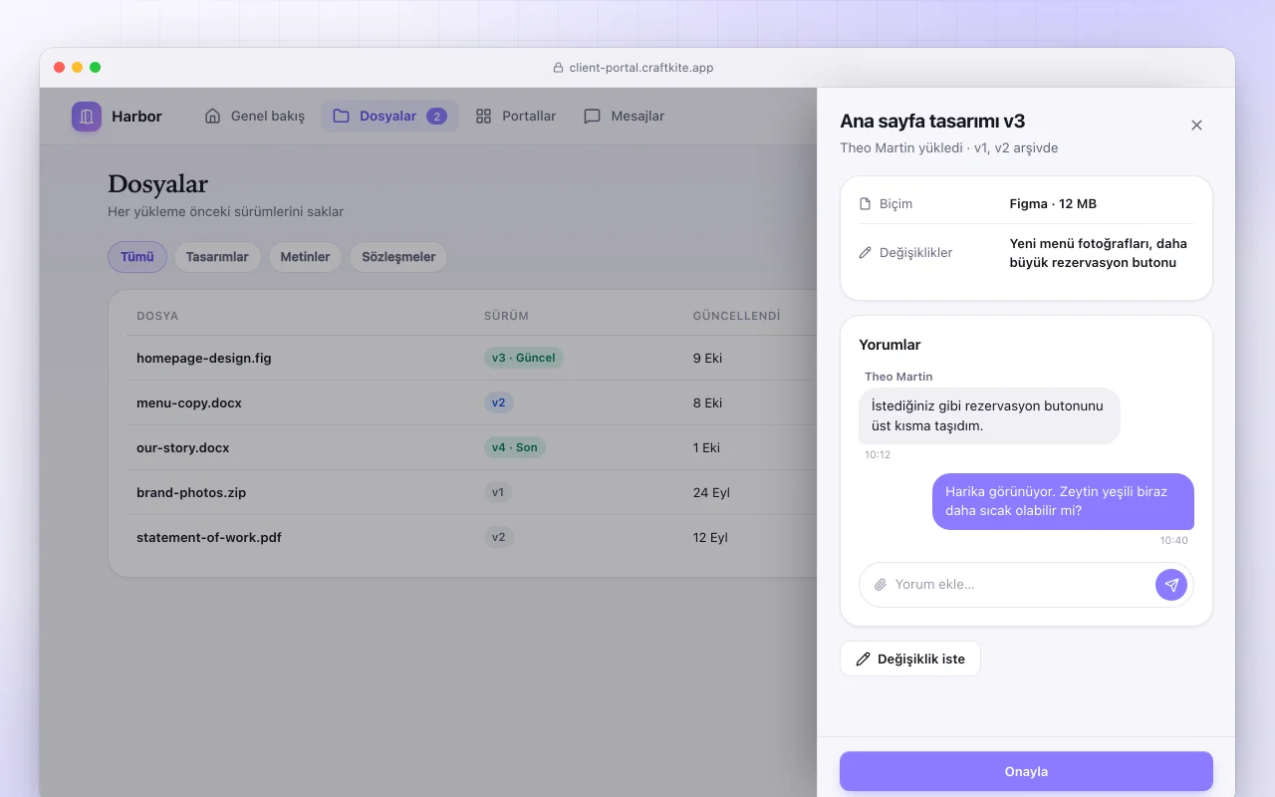Click the Biçim file icon

(x=865, y=204)
